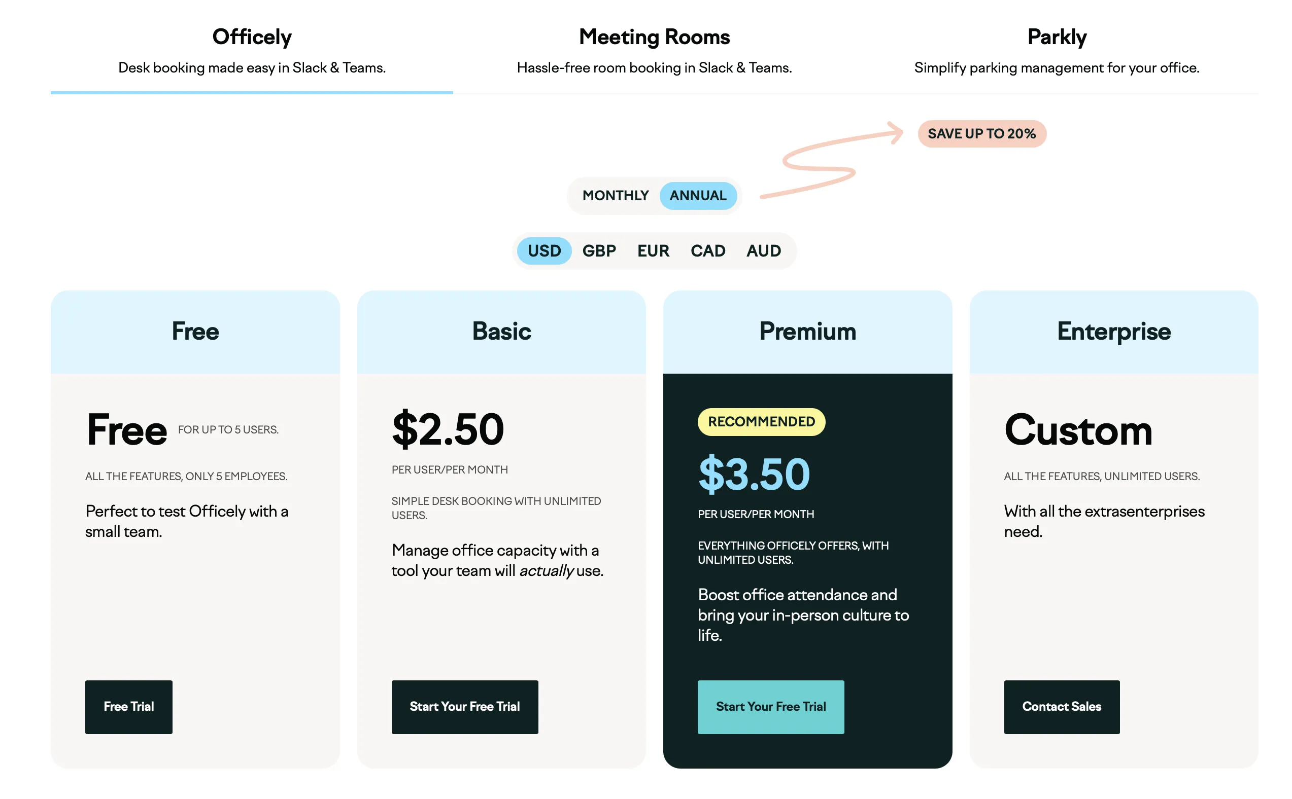Click the SAVE UP TO 20% badge
The width and height of the screenshot is (1292, 799).
tap(981, 134)
